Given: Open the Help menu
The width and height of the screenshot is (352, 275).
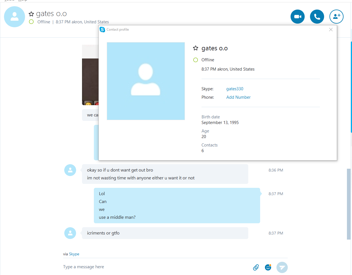Looking at the screenshot, I should pos(23,1).
